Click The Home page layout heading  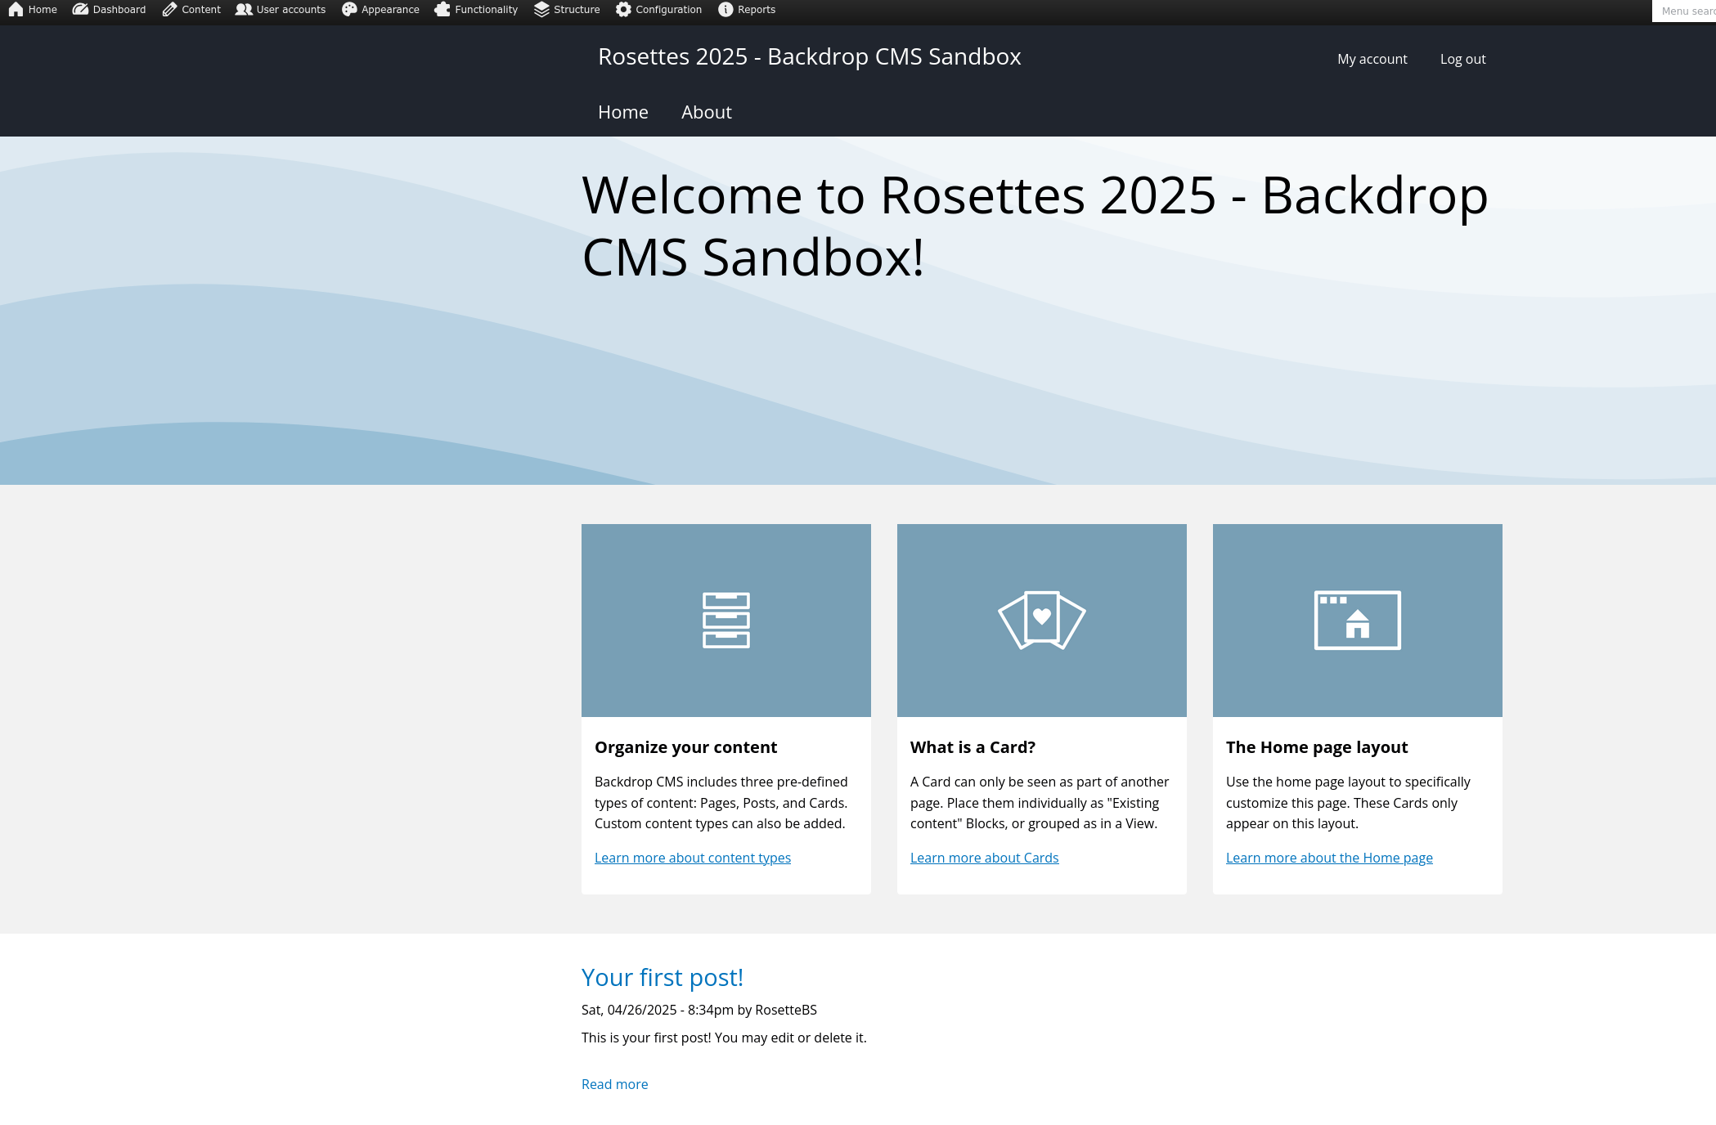click(1317, 747)
